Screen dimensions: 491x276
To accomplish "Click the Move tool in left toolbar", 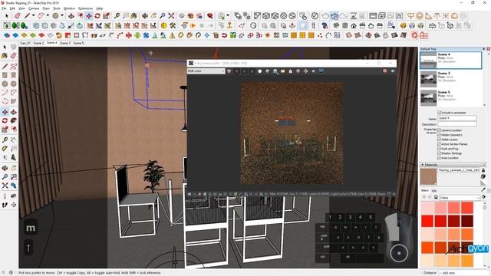I will 5,112.
